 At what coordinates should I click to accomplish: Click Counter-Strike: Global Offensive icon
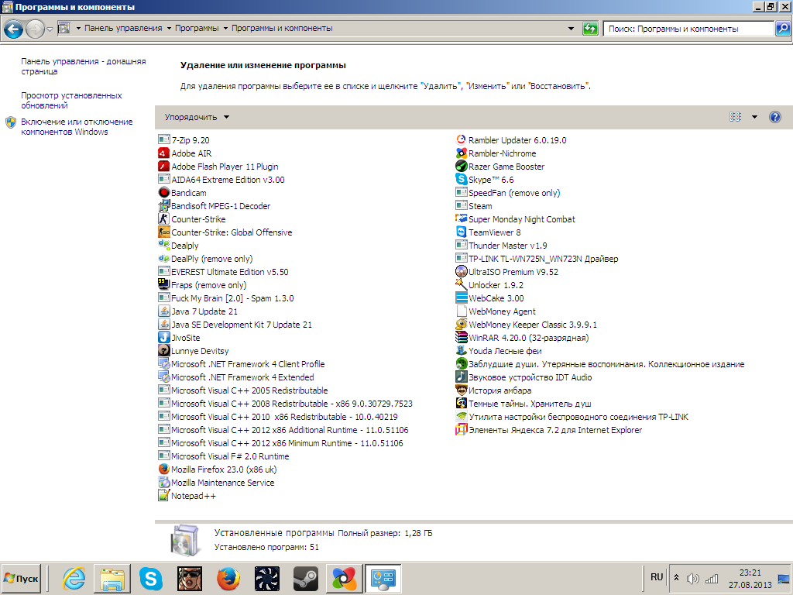[163, 232]
